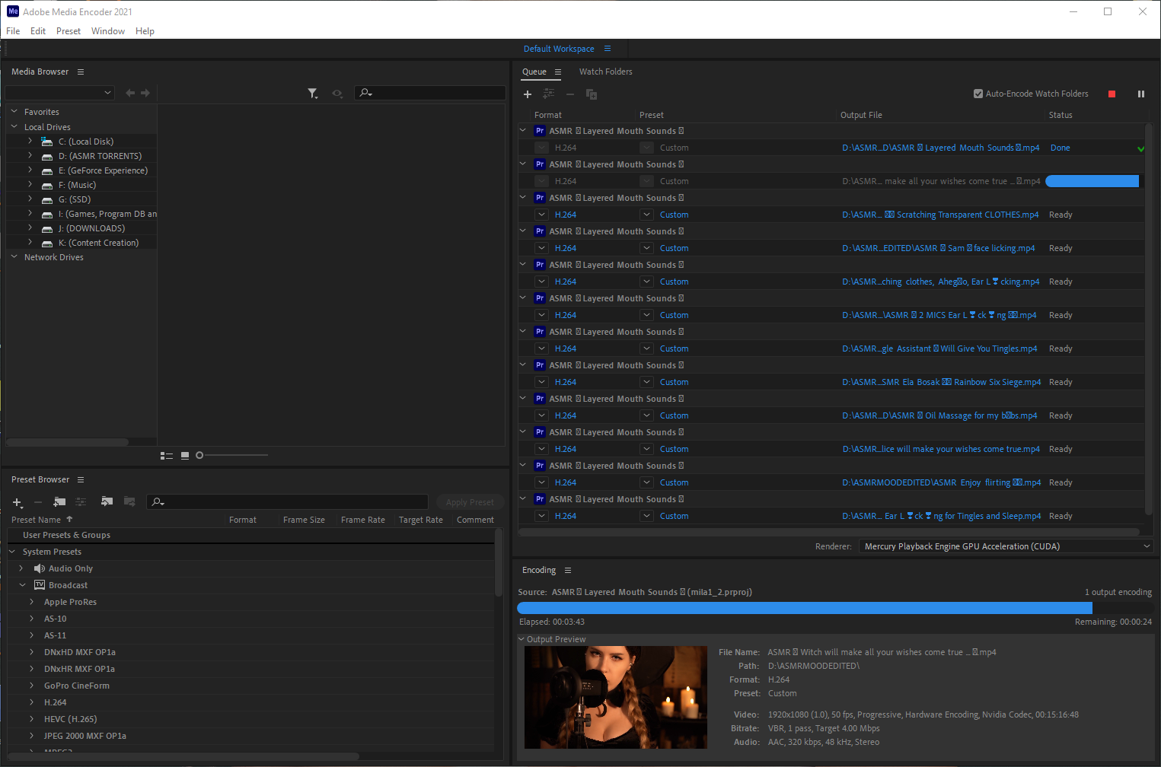Open the Queue panel menu
This screenshot has width=1161, height=767.
coord(558,72)
